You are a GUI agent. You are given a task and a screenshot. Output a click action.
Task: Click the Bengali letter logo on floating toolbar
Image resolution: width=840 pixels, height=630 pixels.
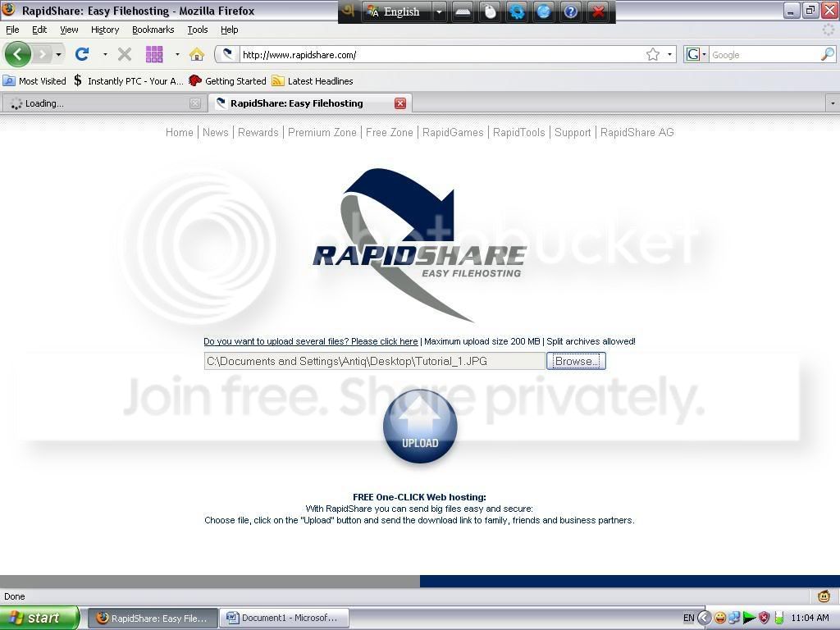pyautogui.click(x=349, y=11)
